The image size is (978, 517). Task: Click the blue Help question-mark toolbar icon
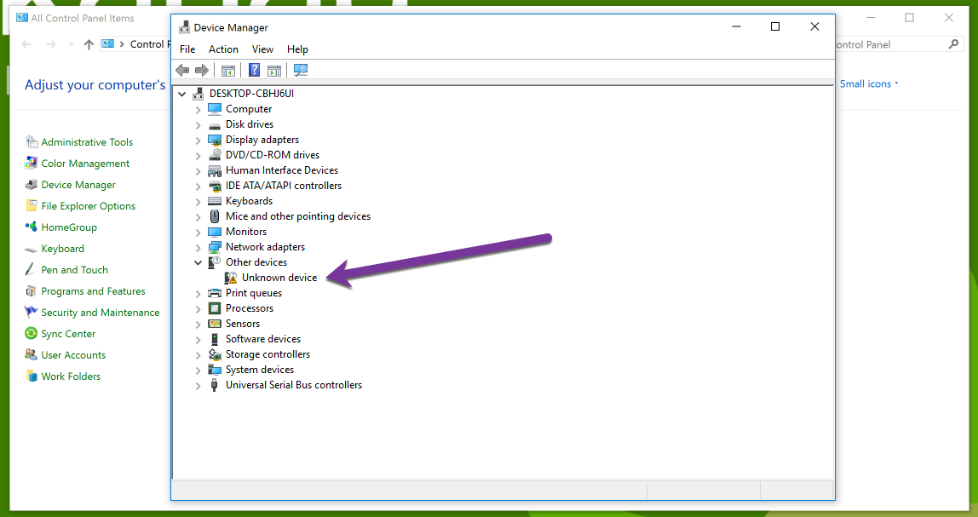click(x=254, y=71)
